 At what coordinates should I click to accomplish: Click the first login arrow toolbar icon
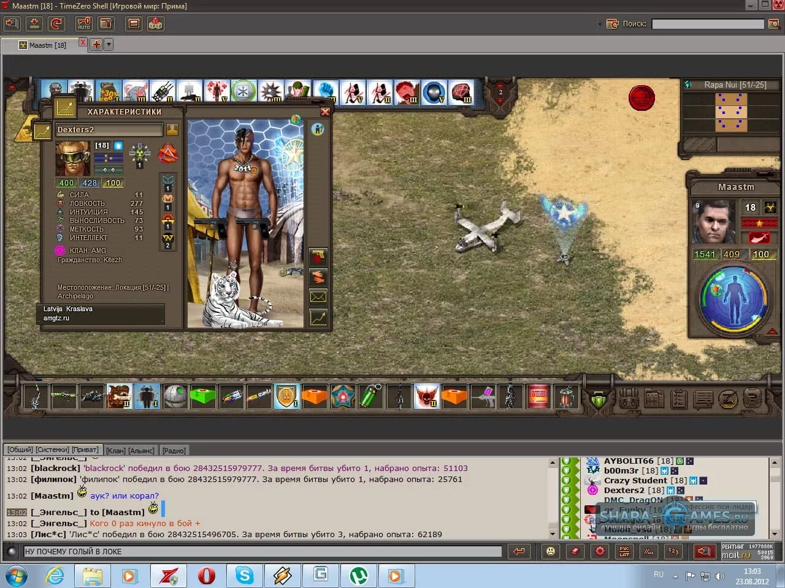tap(12, 24)
